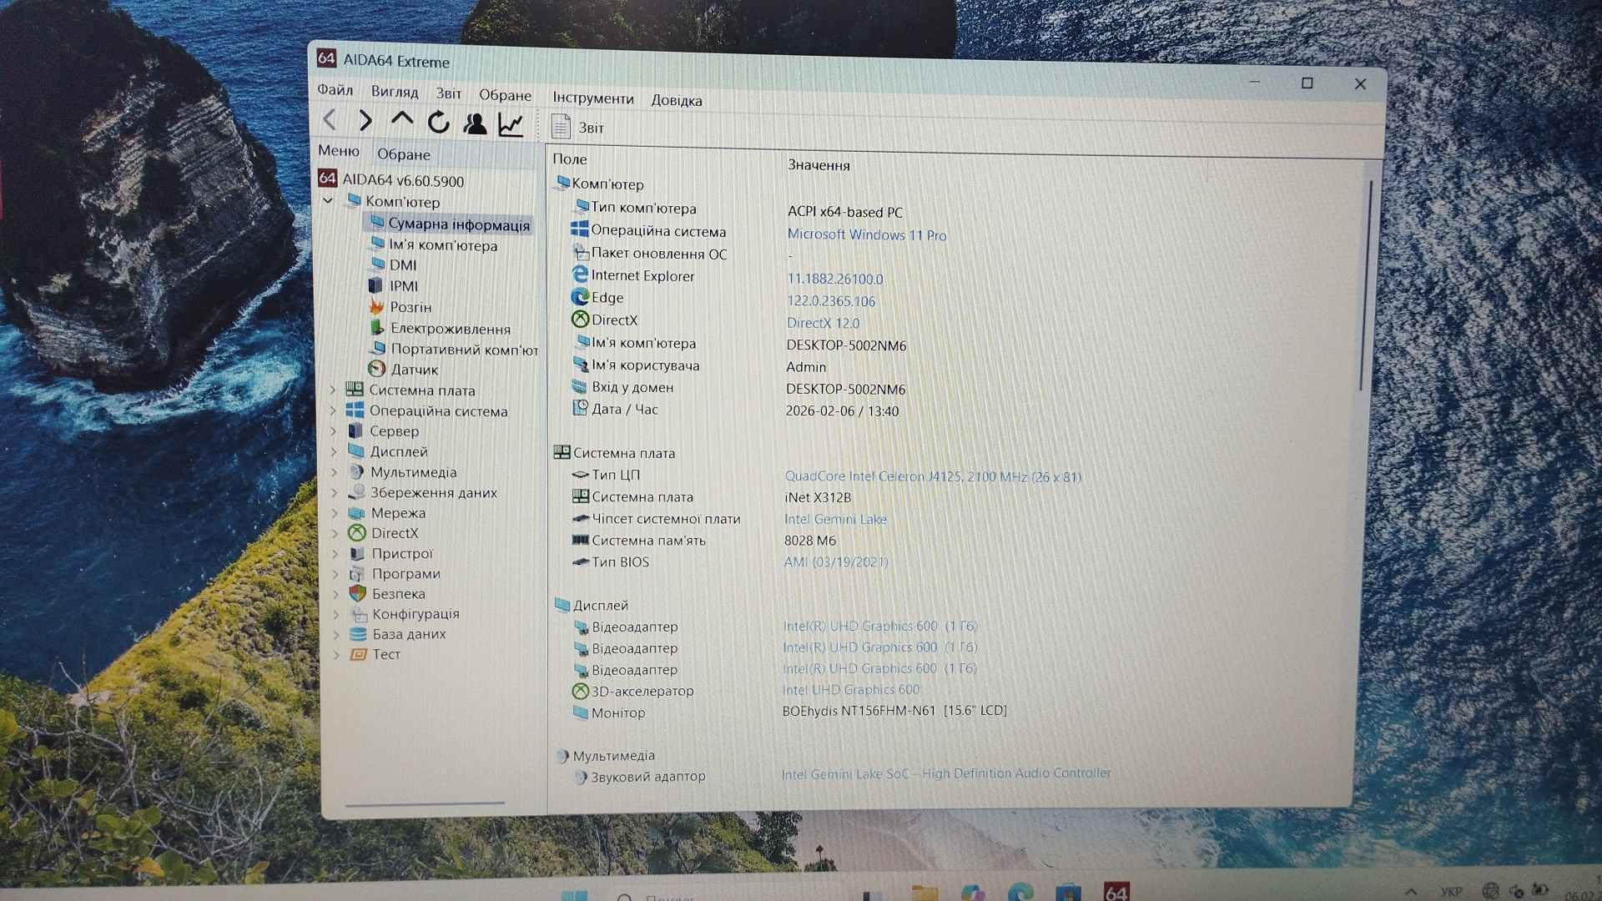Viewport: 1602px width, 901px height.
Task: Select the Розгін overclock tree item
Action: click(410, 307)
